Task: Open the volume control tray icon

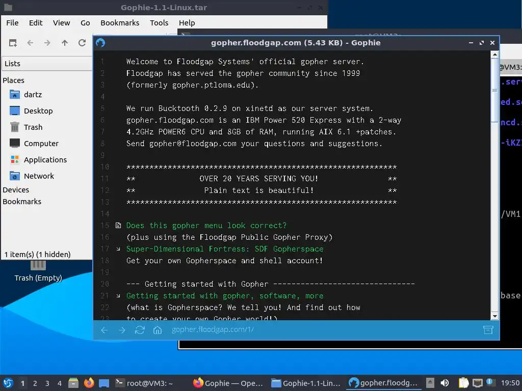Action: 445,383
